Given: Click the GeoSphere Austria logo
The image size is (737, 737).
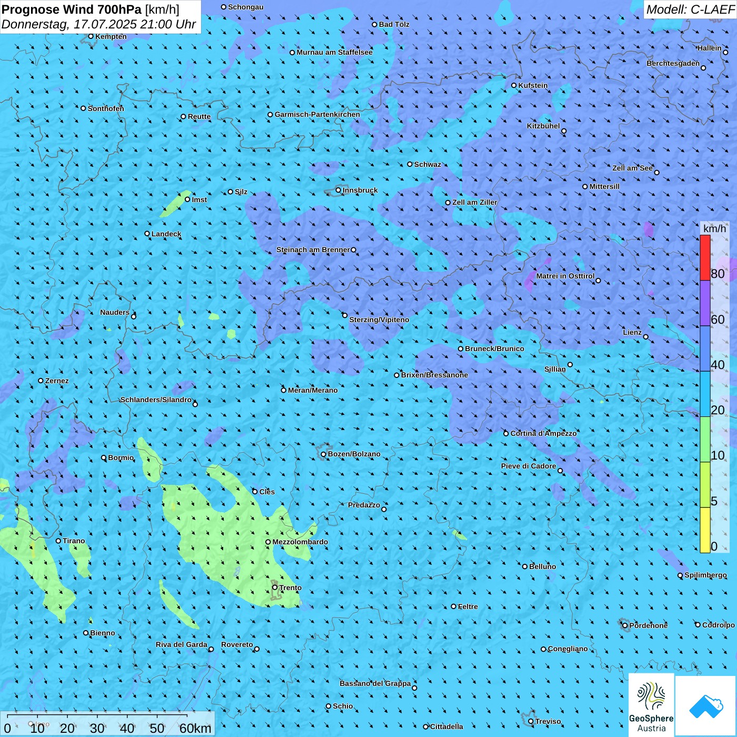Looking at the screenshot, I should click(x=651, y=705).
